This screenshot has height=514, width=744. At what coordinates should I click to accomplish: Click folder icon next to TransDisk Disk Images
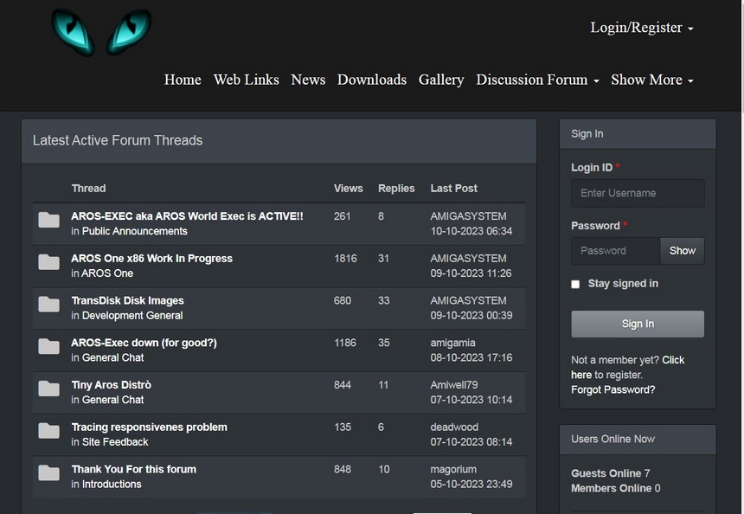[x=49, y=305]
